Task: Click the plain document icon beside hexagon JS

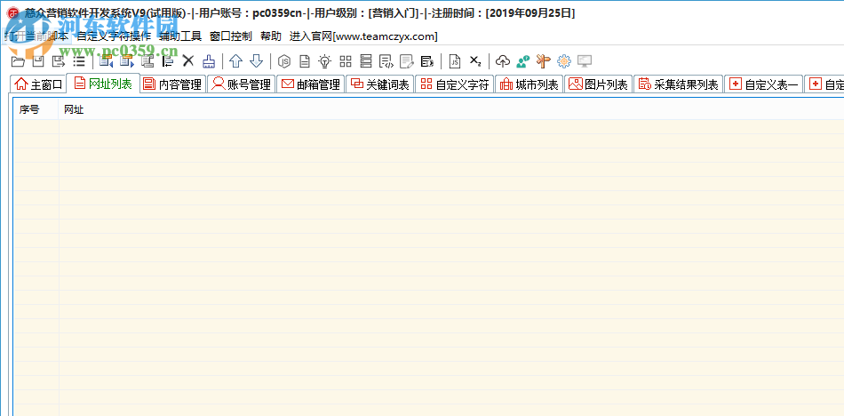Action: pos(305,61)
